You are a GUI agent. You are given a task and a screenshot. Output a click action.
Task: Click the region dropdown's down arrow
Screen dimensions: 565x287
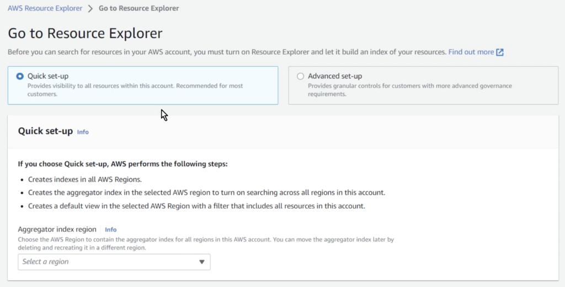click(201, 262)
